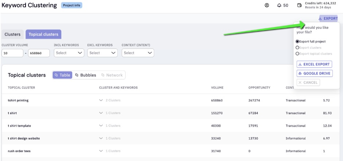The width and height of the screenshot is (343, 161).
Task: Switch to the Topical clusters tab
Action: click(43, 34)
